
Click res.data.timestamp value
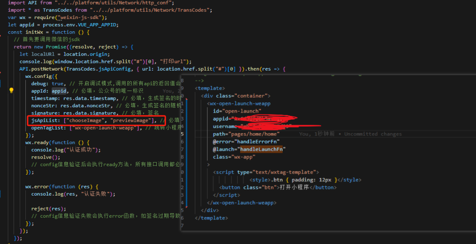pyautogui.click(x=90, y=98)
